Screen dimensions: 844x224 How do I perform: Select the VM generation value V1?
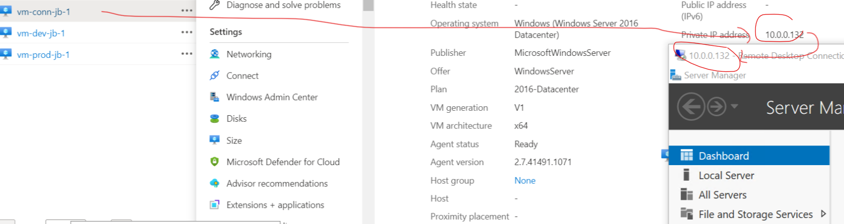519,108
